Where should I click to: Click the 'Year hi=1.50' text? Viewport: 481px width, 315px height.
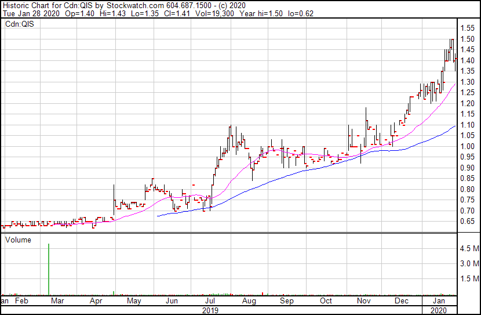261,13
